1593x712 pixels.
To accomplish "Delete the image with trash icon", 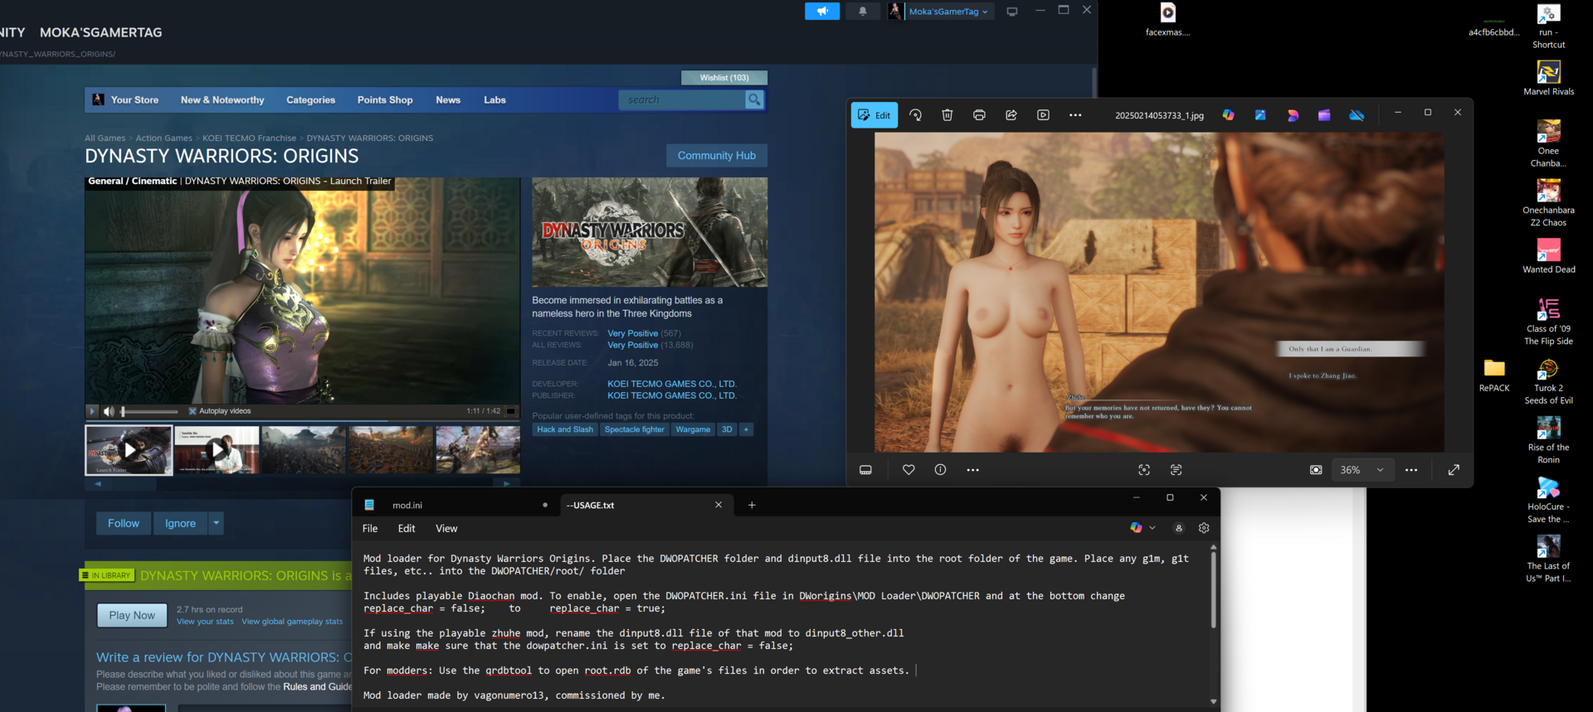I will pyautogui.click(x=948, y=115).
